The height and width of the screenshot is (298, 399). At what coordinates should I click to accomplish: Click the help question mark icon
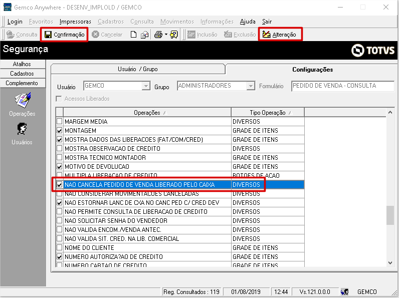[174, 35]
